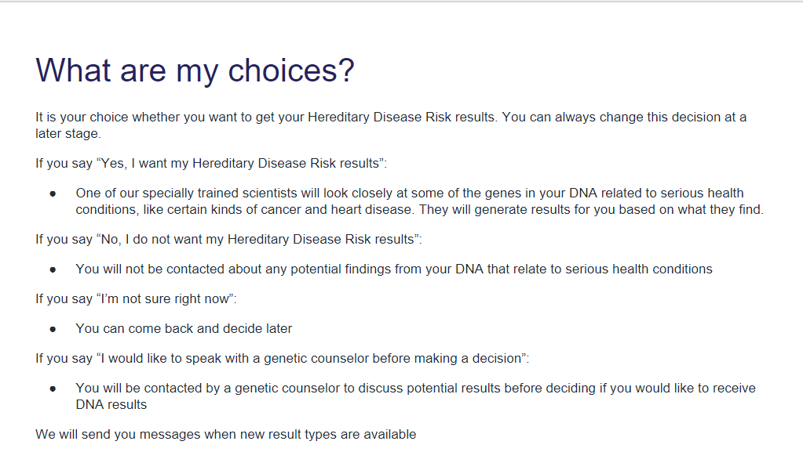Click the bullet dot before "You will not be contacted"
Image resolution: width=803 pixels, height=452 pixels.
pyautogui.click(x=53, y=269)
